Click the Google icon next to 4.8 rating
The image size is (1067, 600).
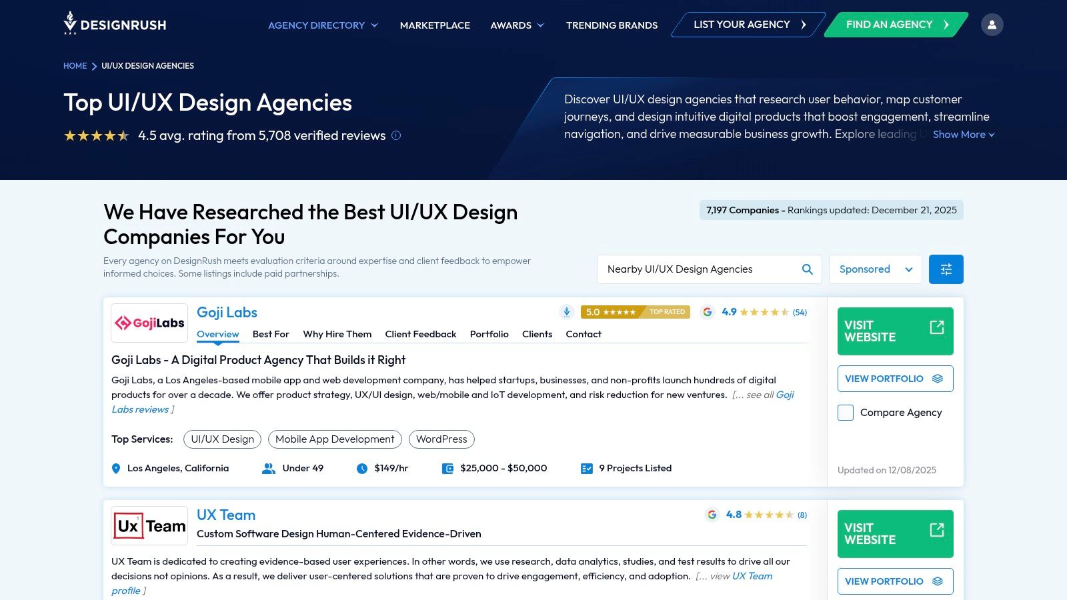tap(712, 515)
